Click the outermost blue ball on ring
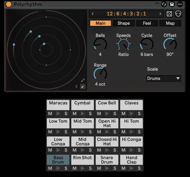Viewport: 190px width, 177px height. point(14,44)
